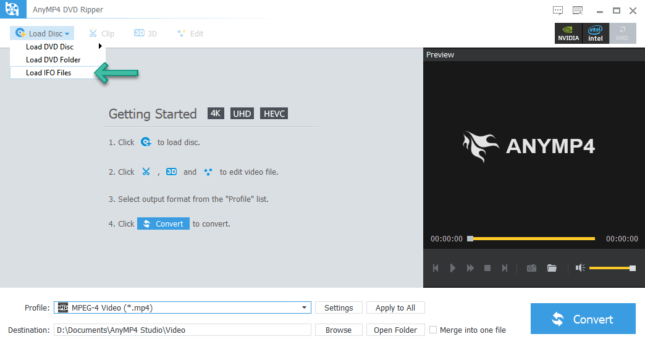645x347 pixels.
Task: Open the Edit tool in the toolbar
Action: 190,33
